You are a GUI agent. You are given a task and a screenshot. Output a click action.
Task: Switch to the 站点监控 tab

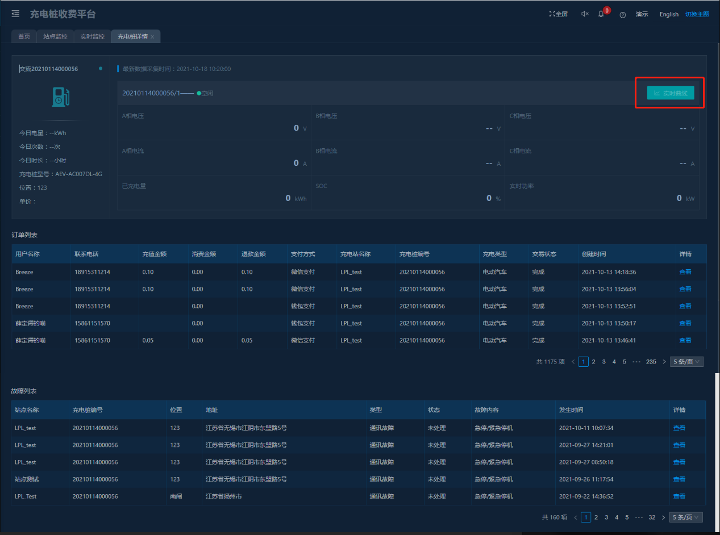point(55,36)
